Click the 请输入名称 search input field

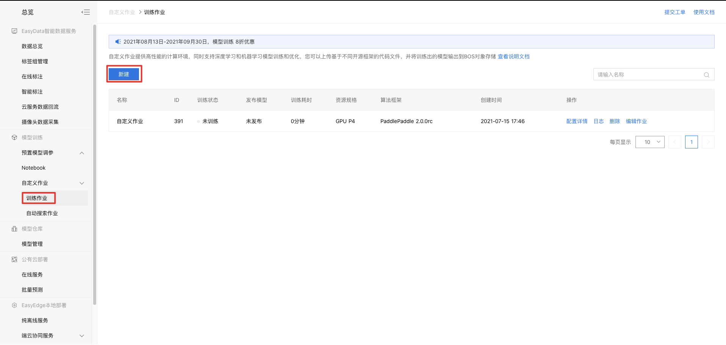tap(648, 75)
